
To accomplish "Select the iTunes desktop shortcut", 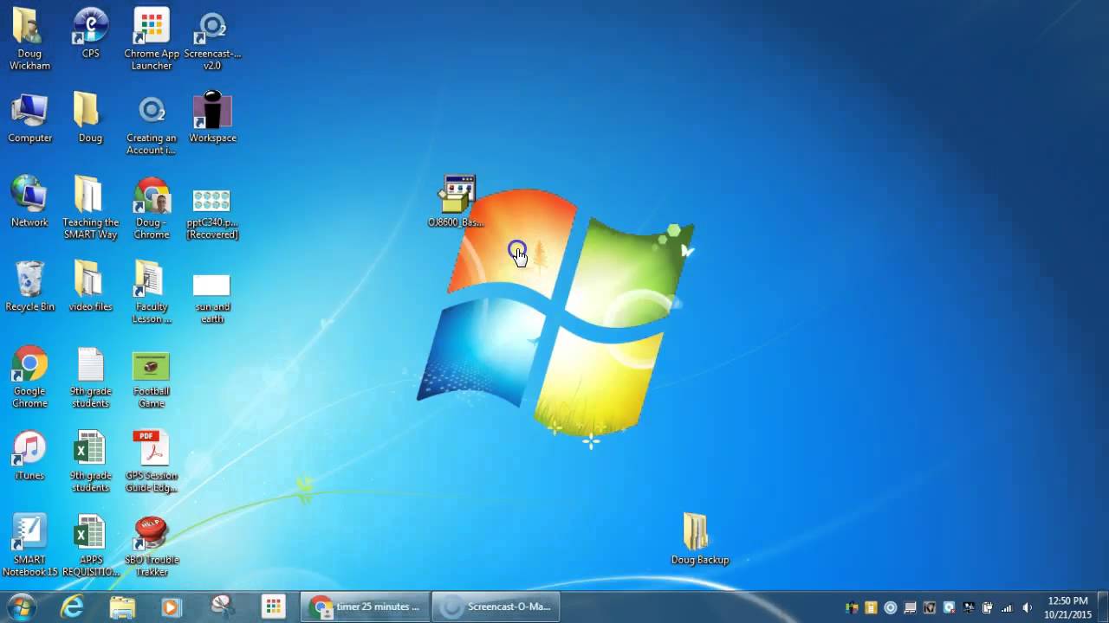I will point(29,456).
